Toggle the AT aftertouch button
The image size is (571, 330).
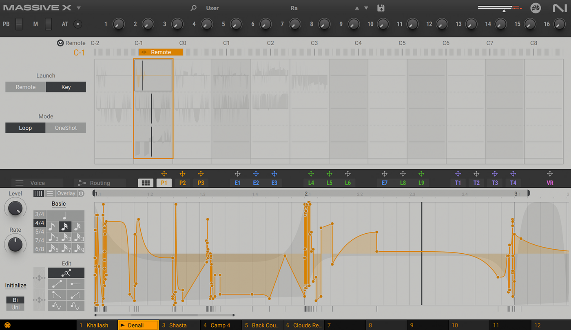[x=77, y=24]
